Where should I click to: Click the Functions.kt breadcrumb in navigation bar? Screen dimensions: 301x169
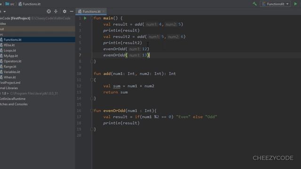pyautogui.click(x=29, y=4)
